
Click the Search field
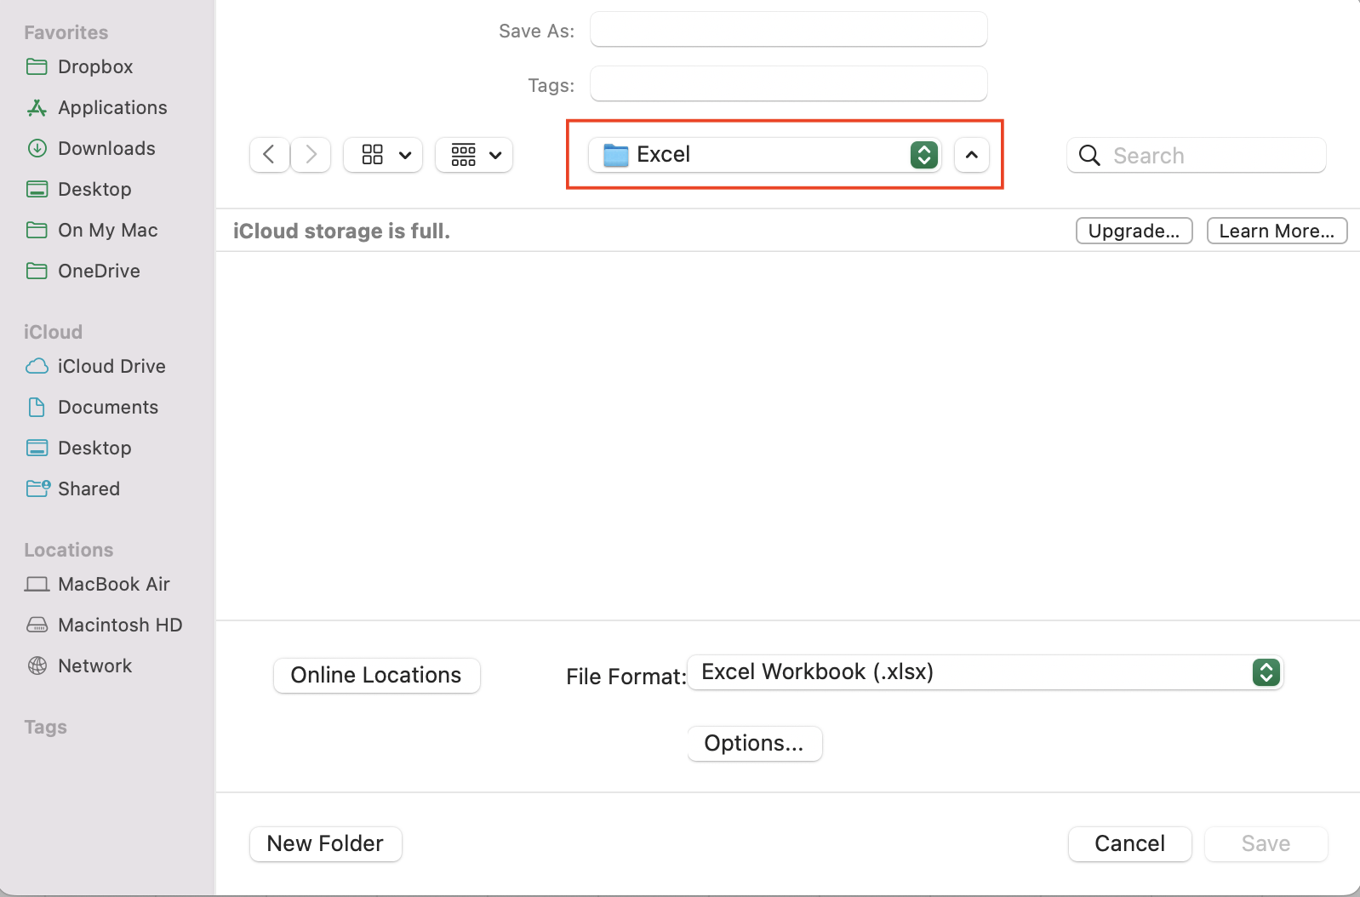click(x=1197, y=155)
